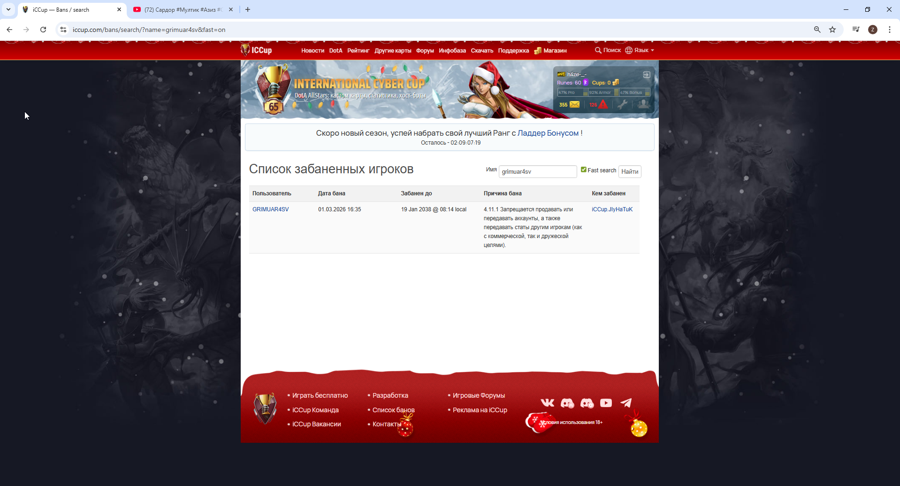
Task: Click Играть бесплатно footer link
Action: (320, 395)
